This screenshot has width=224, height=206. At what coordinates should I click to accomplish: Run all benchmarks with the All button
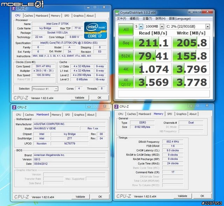[126, 29]
